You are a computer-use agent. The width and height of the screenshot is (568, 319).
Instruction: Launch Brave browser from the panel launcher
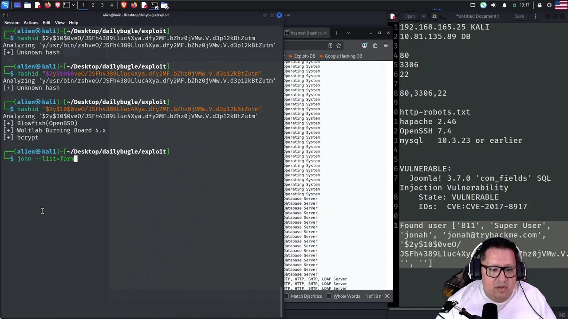tap(58, 5)
